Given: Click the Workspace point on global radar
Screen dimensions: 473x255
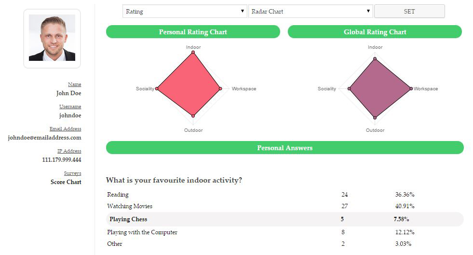Looking at the screenshot, I should click(411, 89).
